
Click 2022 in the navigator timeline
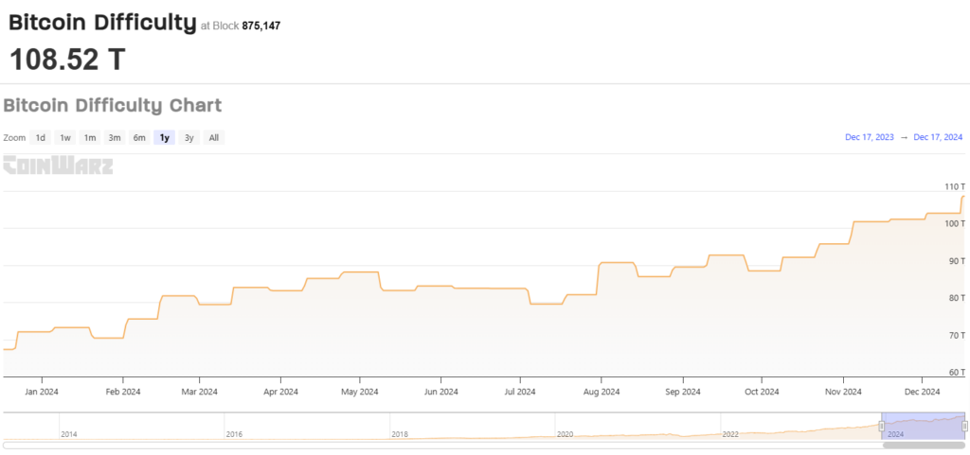click(730, 434)
